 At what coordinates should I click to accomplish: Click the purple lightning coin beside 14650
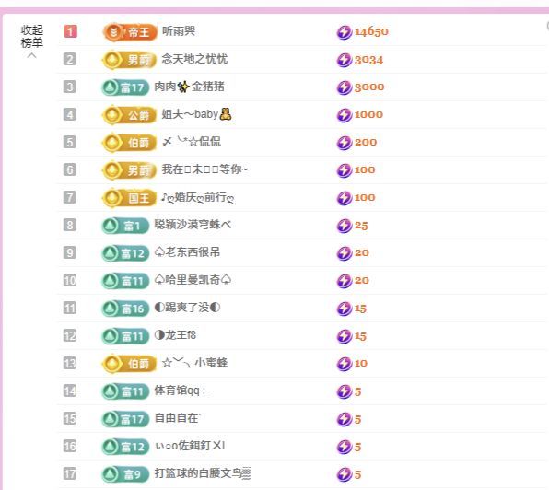coord(345,32)
